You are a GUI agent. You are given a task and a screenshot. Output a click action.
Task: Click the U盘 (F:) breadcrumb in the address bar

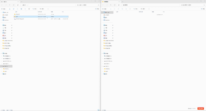click(24, 5)
